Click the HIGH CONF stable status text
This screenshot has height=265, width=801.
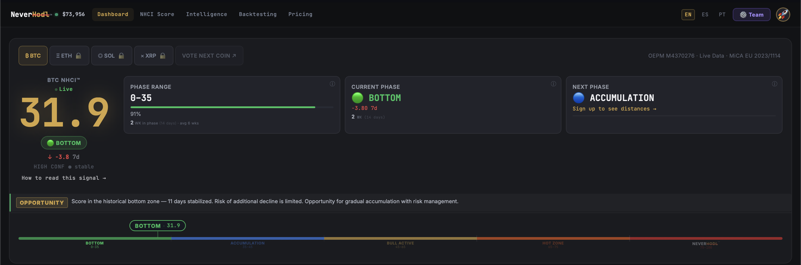(64, 167)
